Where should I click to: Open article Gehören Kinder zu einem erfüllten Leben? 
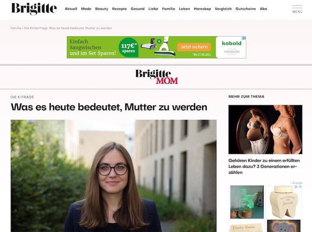[x=264, y=166]
